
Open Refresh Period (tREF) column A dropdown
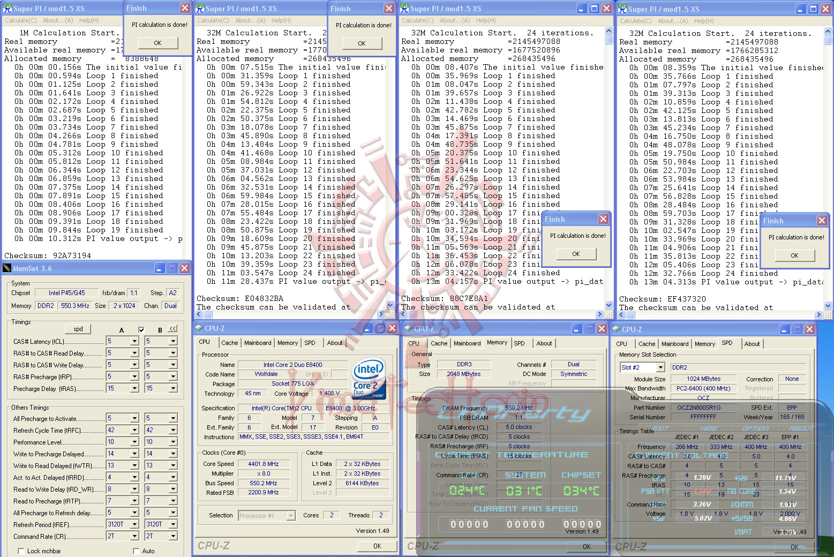click(134, 524)
